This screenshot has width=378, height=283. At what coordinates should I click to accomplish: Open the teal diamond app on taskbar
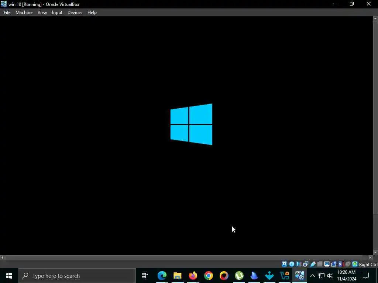(269, 276)
